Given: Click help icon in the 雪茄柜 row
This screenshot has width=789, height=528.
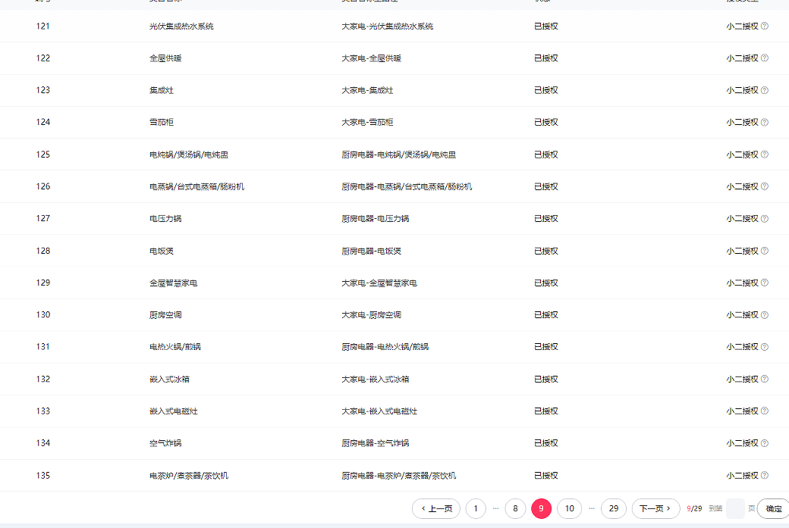Looking at the screenshot, I should [765, 122].
